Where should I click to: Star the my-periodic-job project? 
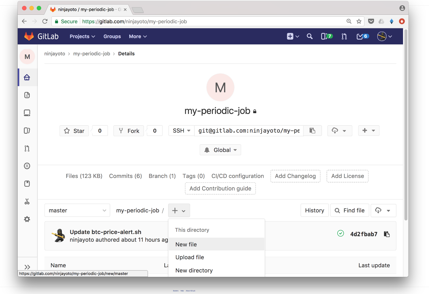pyautogui.click(x=74, y=131)
